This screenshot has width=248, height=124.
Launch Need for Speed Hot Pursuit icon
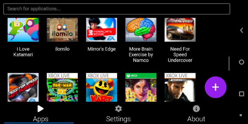23,87
